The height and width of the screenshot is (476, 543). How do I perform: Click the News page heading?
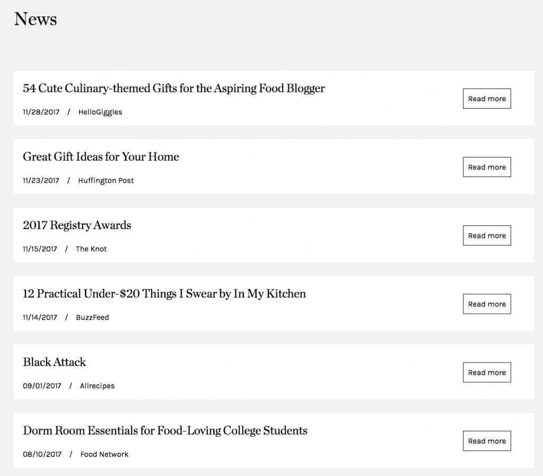click(36, 19)
